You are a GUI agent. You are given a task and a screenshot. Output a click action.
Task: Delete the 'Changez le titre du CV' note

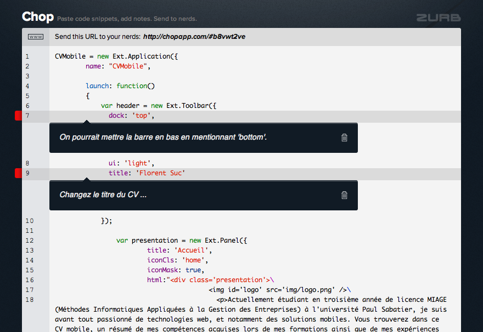click(344, 195)
